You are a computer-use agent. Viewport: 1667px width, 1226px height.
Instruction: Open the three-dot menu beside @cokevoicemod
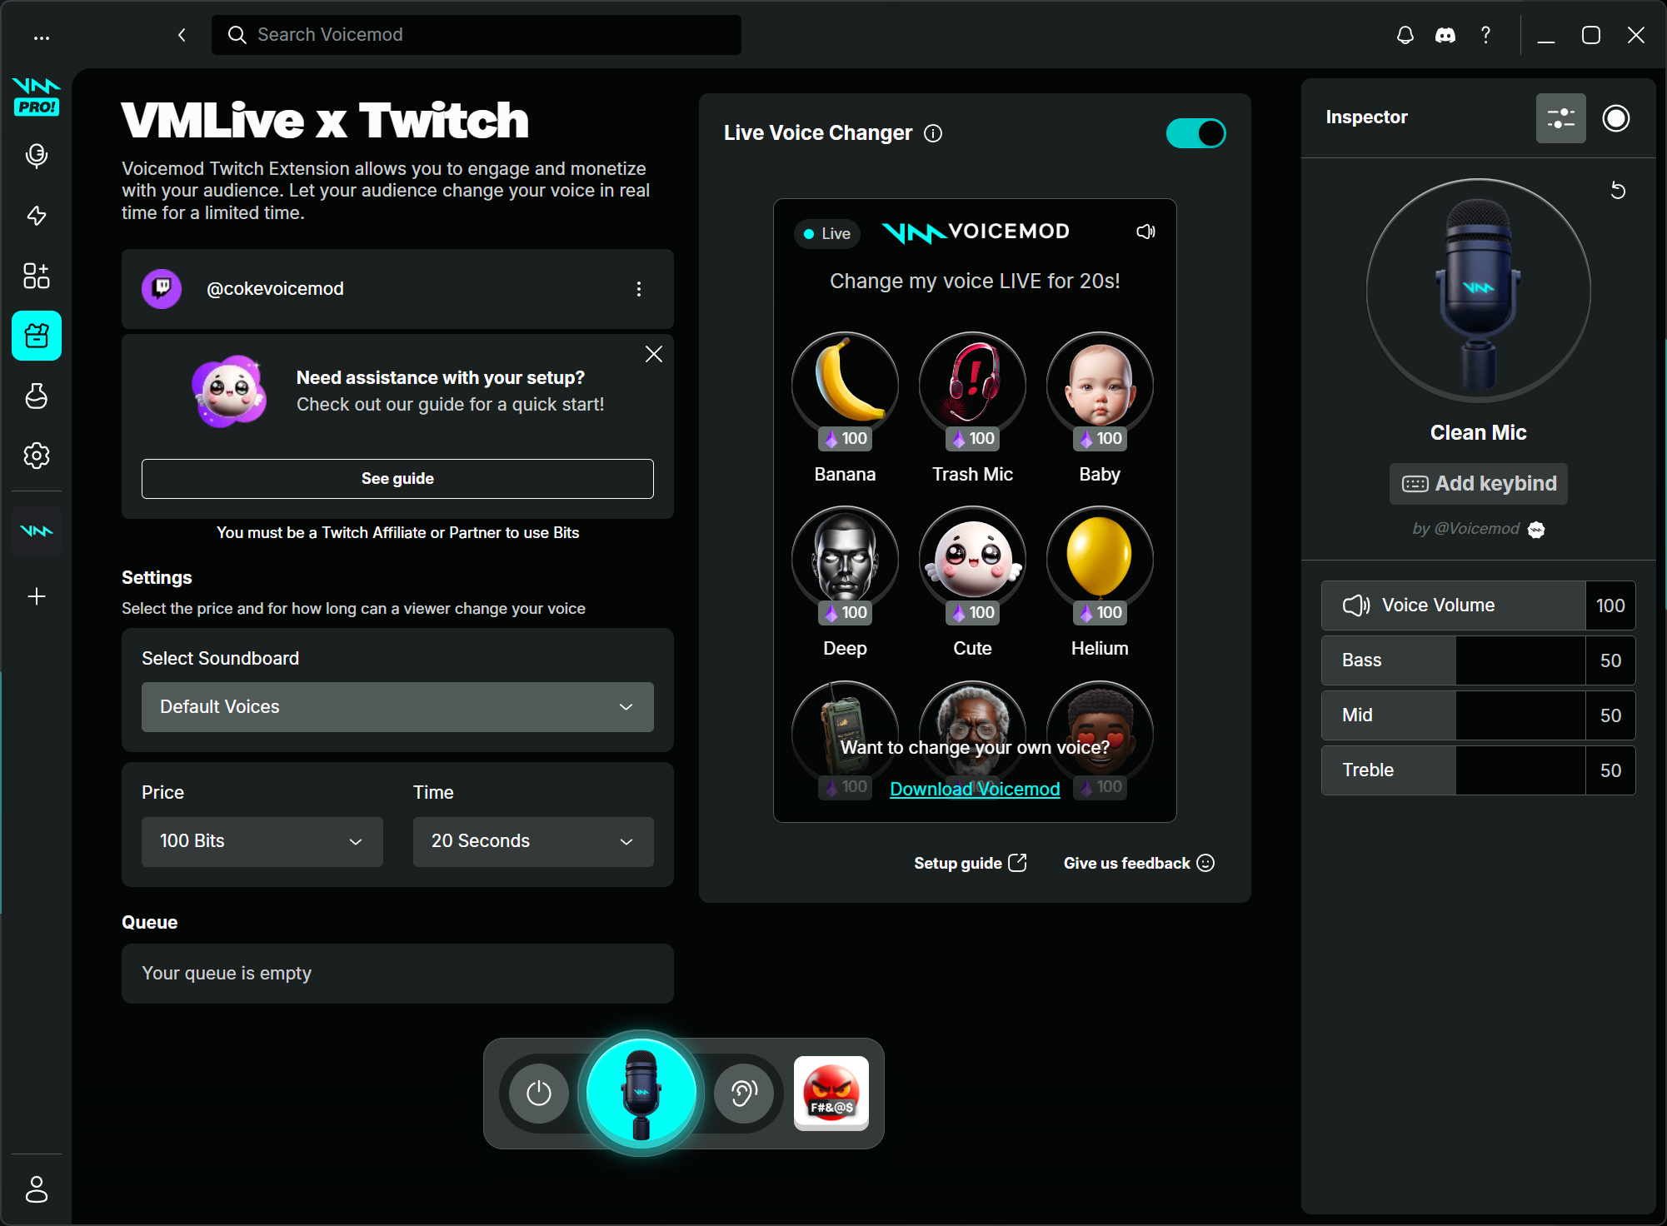(x=639, y=289)
